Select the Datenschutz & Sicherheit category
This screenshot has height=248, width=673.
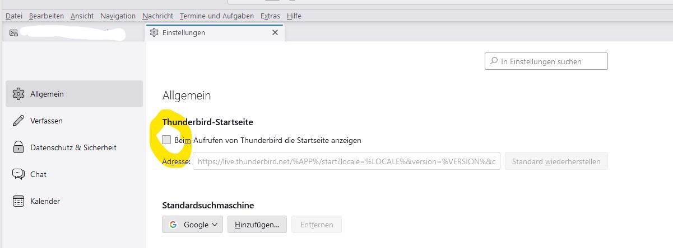74,147
